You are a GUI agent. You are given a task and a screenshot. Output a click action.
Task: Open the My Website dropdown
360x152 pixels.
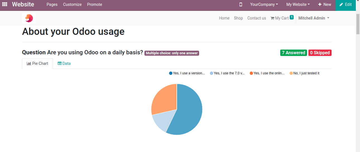pyautogui.click(x=298, y=4)
